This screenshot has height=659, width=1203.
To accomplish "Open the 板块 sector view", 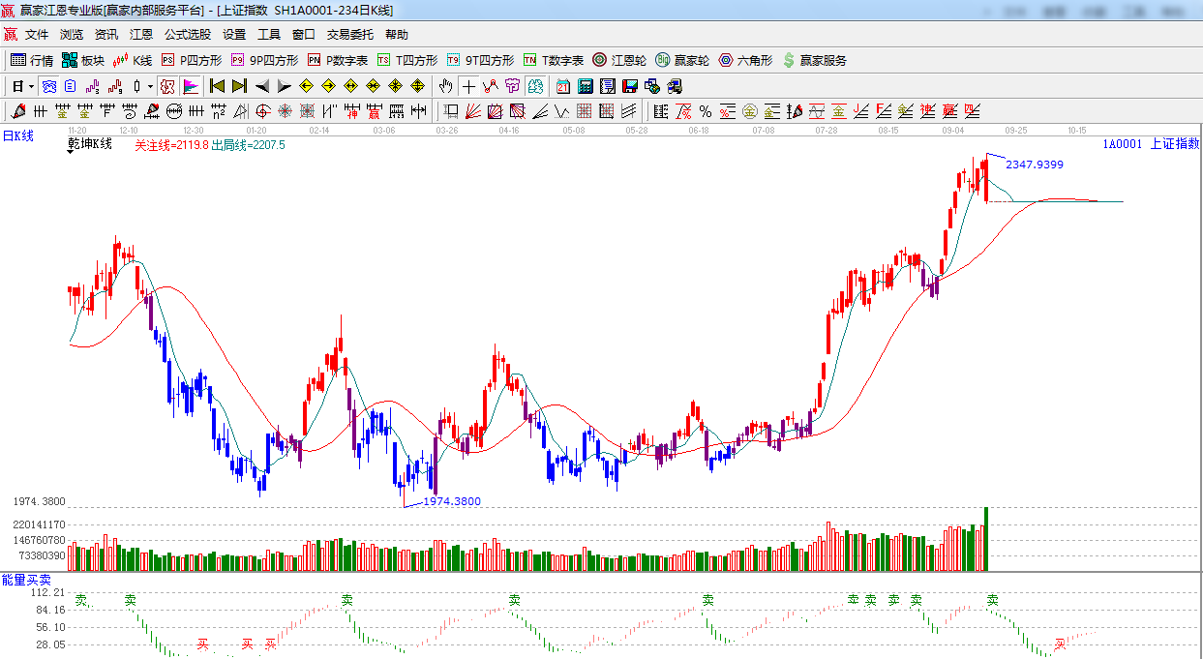I will pyautogui.click(x=82, y=60).
